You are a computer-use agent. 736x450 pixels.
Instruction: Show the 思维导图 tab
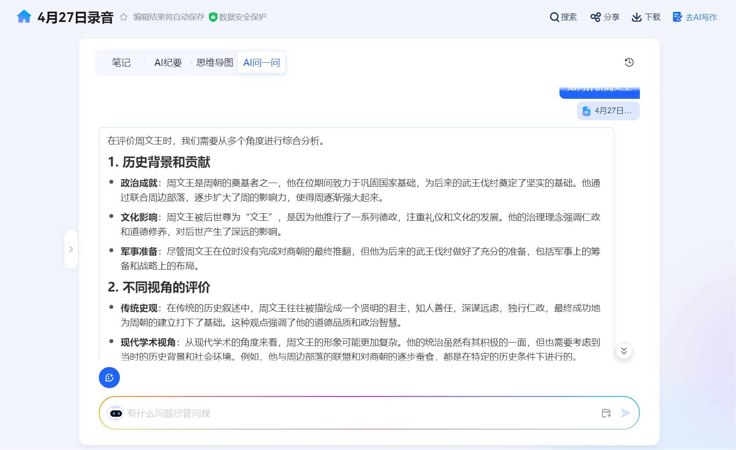(215, 63)
